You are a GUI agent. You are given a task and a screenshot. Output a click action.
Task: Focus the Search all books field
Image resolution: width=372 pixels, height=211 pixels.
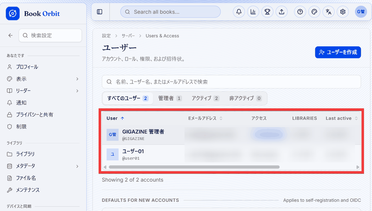tap(170, 12)
